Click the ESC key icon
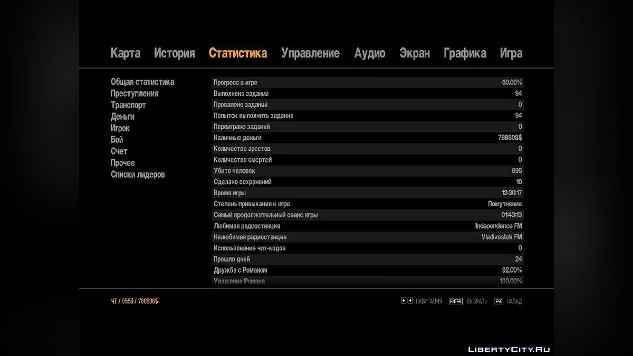 pos(498,301)
